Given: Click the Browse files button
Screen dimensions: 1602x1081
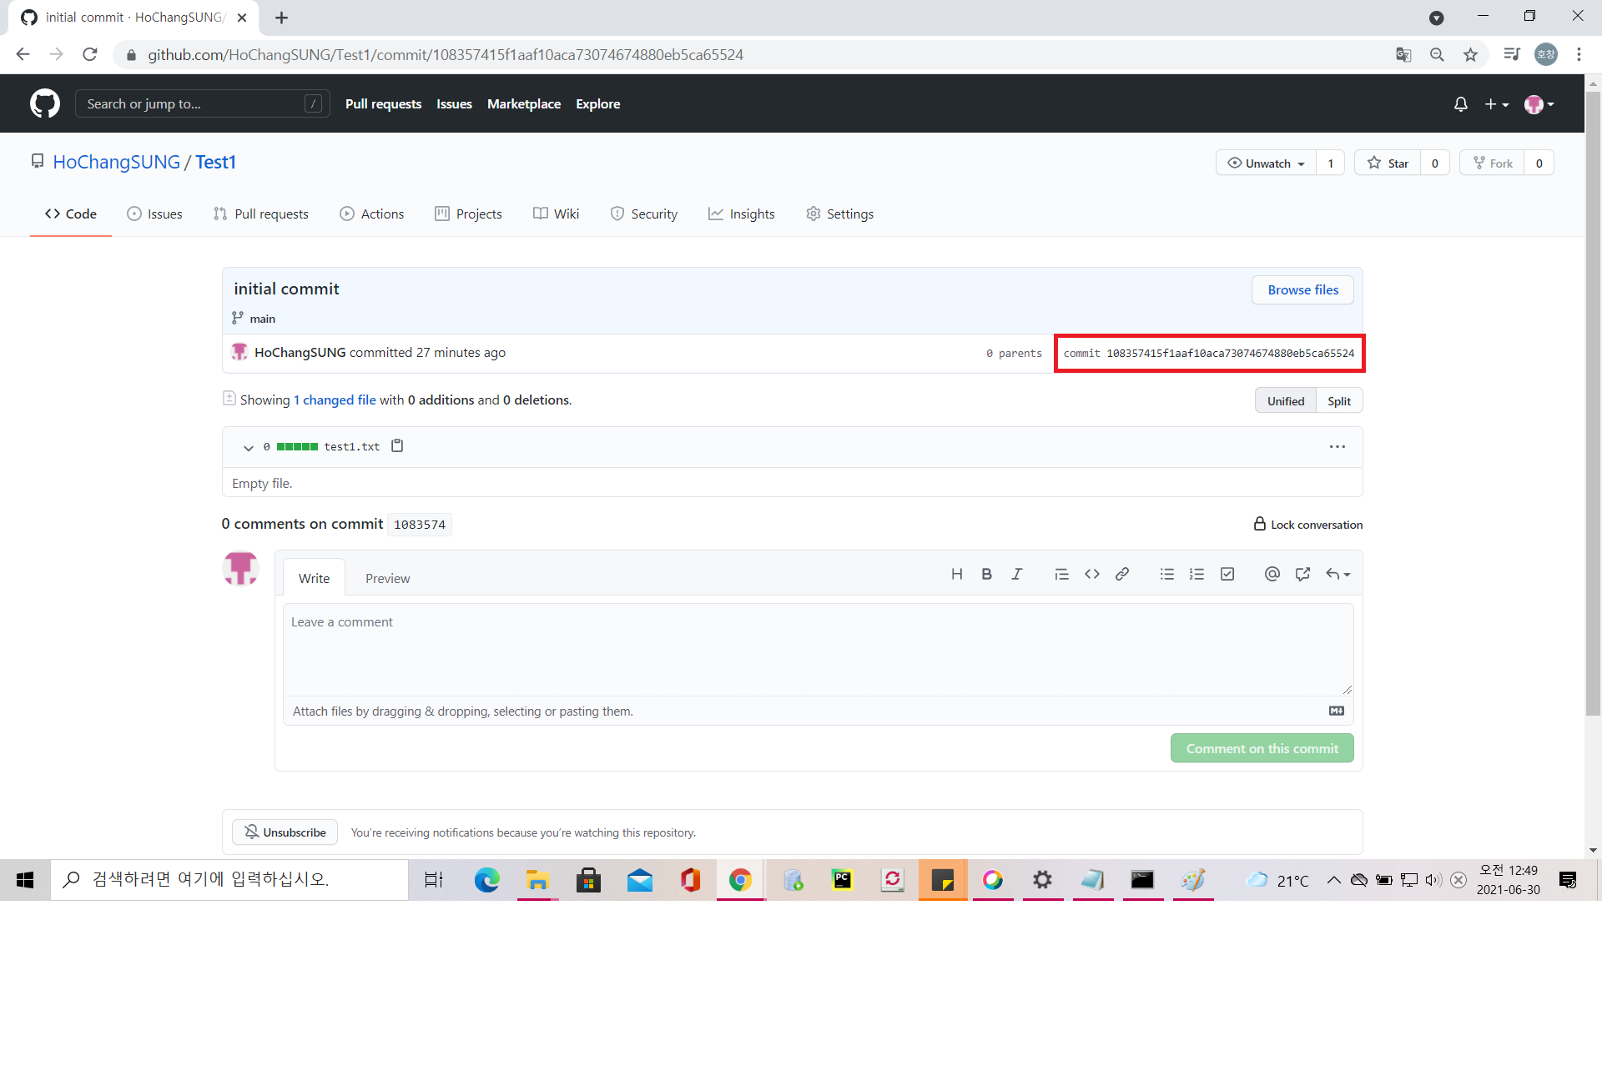Looking at the screenshot, I should pos(1302,290).
